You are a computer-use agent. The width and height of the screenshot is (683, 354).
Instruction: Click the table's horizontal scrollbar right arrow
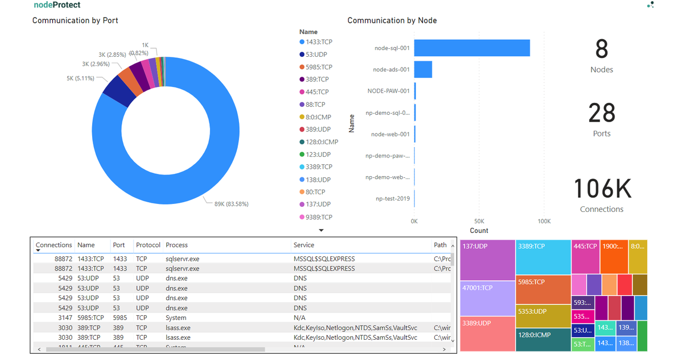(x=445, y=349)
